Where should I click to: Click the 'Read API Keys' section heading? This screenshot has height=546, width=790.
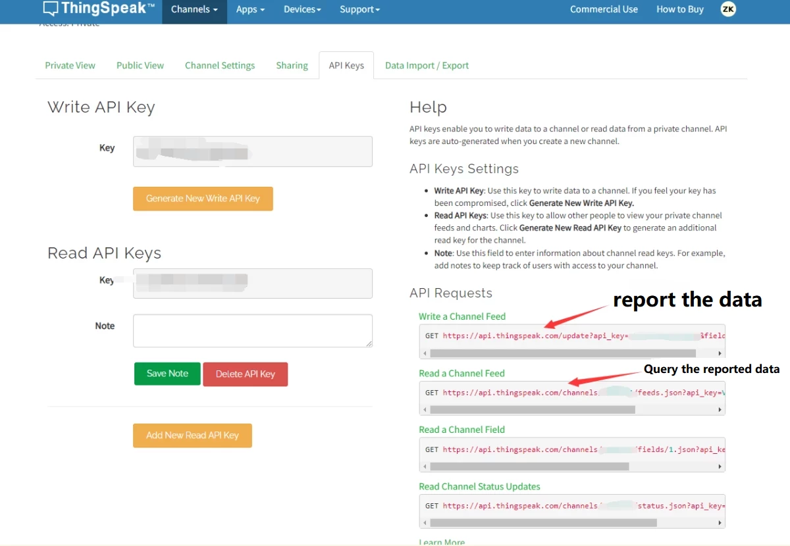[104, 253]
